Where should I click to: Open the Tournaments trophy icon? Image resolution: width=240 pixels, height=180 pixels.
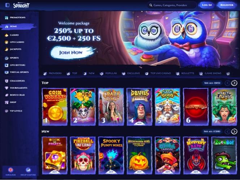click(7, 88)
